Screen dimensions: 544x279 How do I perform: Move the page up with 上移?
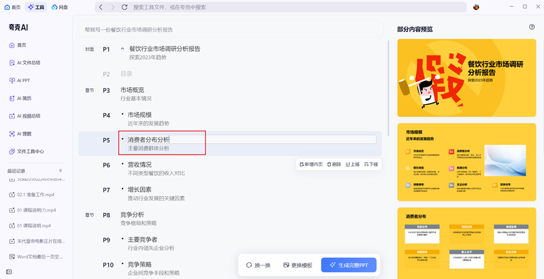tap(352, 164)
